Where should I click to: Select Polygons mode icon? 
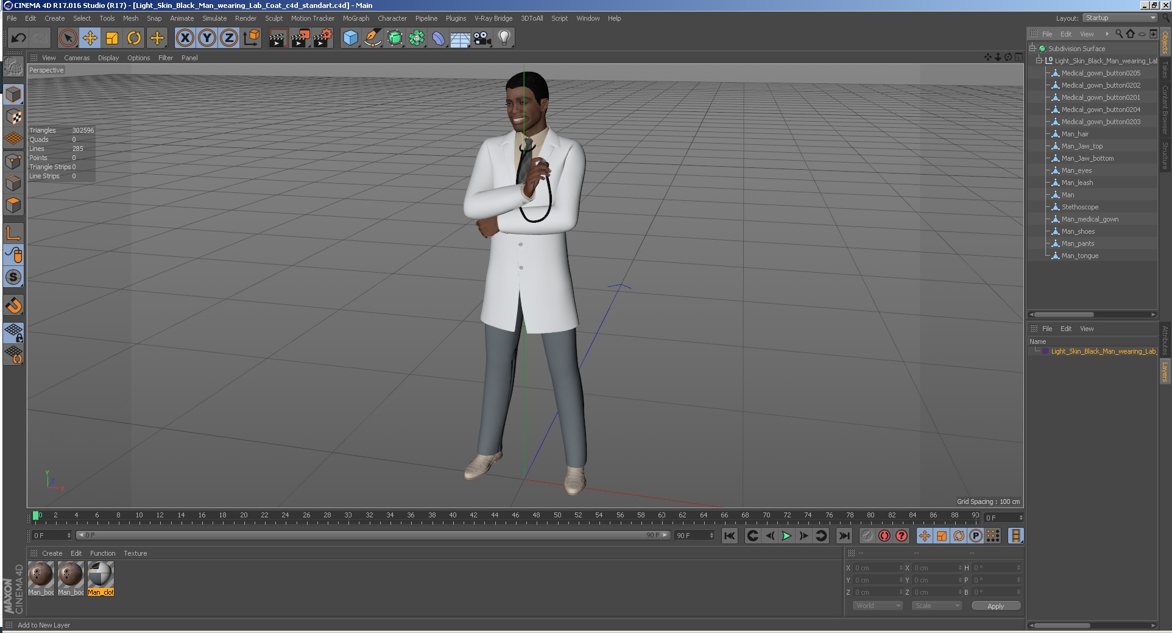click(13, 205)
